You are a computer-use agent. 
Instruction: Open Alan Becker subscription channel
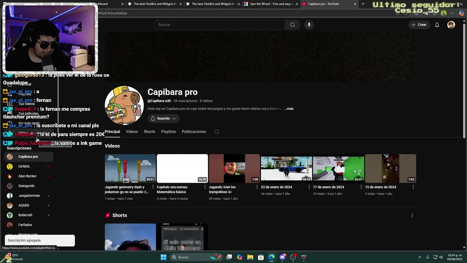tap(29, 176)
